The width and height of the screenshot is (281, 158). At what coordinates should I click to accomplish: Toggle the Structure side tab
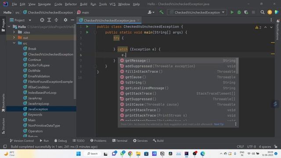(3, 126)
